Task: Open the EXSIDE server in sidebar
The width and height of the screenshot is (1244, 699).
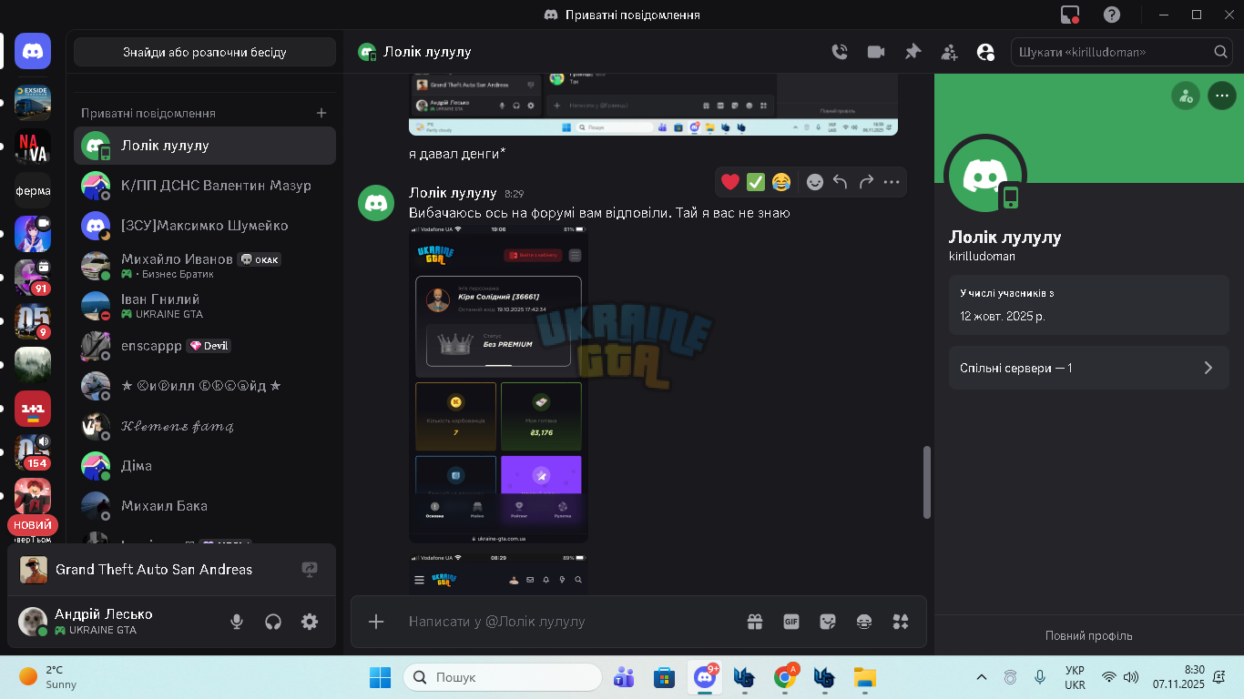Action: (33, 103)
